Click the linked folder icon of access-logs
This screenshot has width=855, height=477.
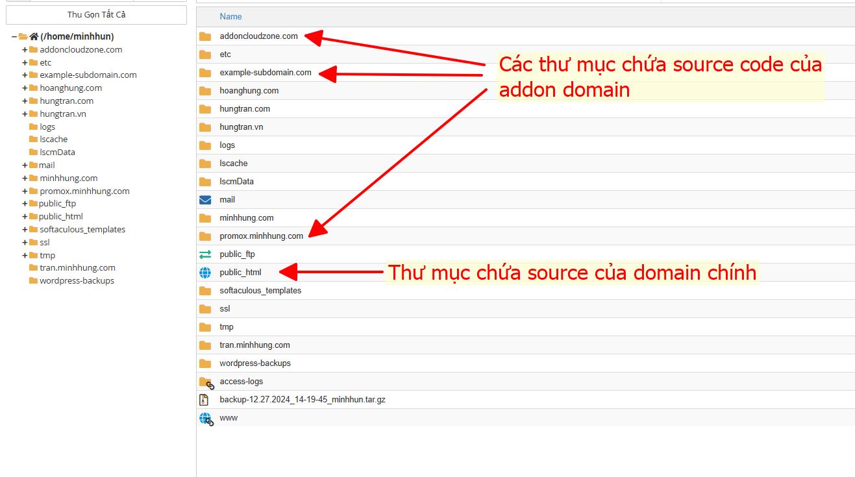pos(206,382)
